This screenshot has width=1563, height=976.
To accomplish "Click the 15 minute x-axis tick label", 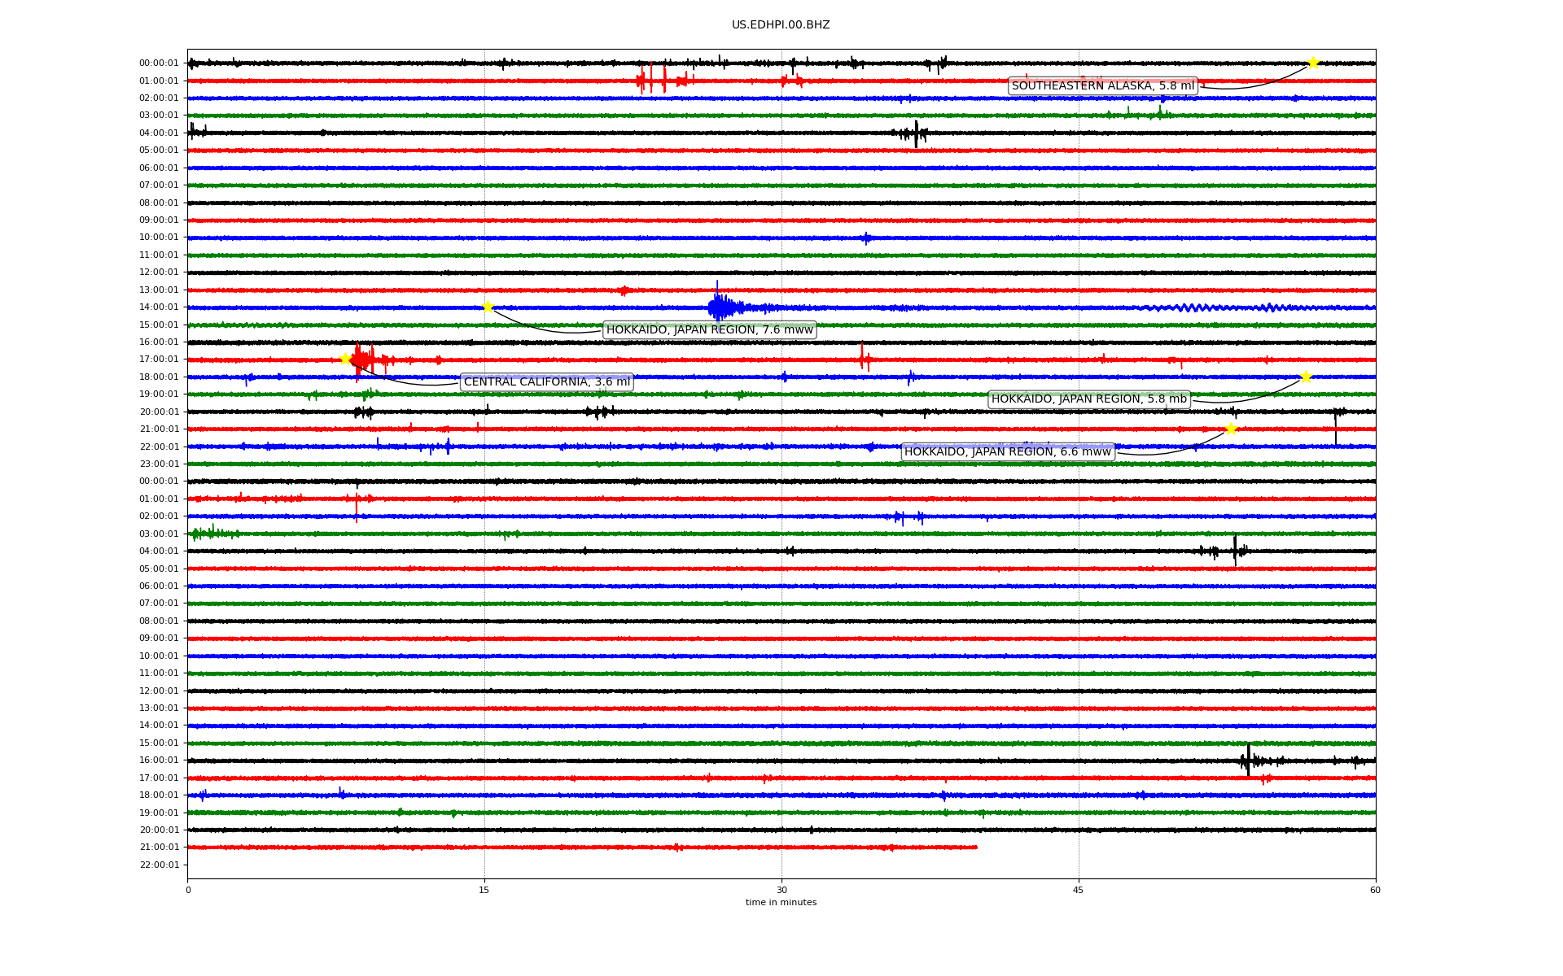I will (x=484, y=890).
